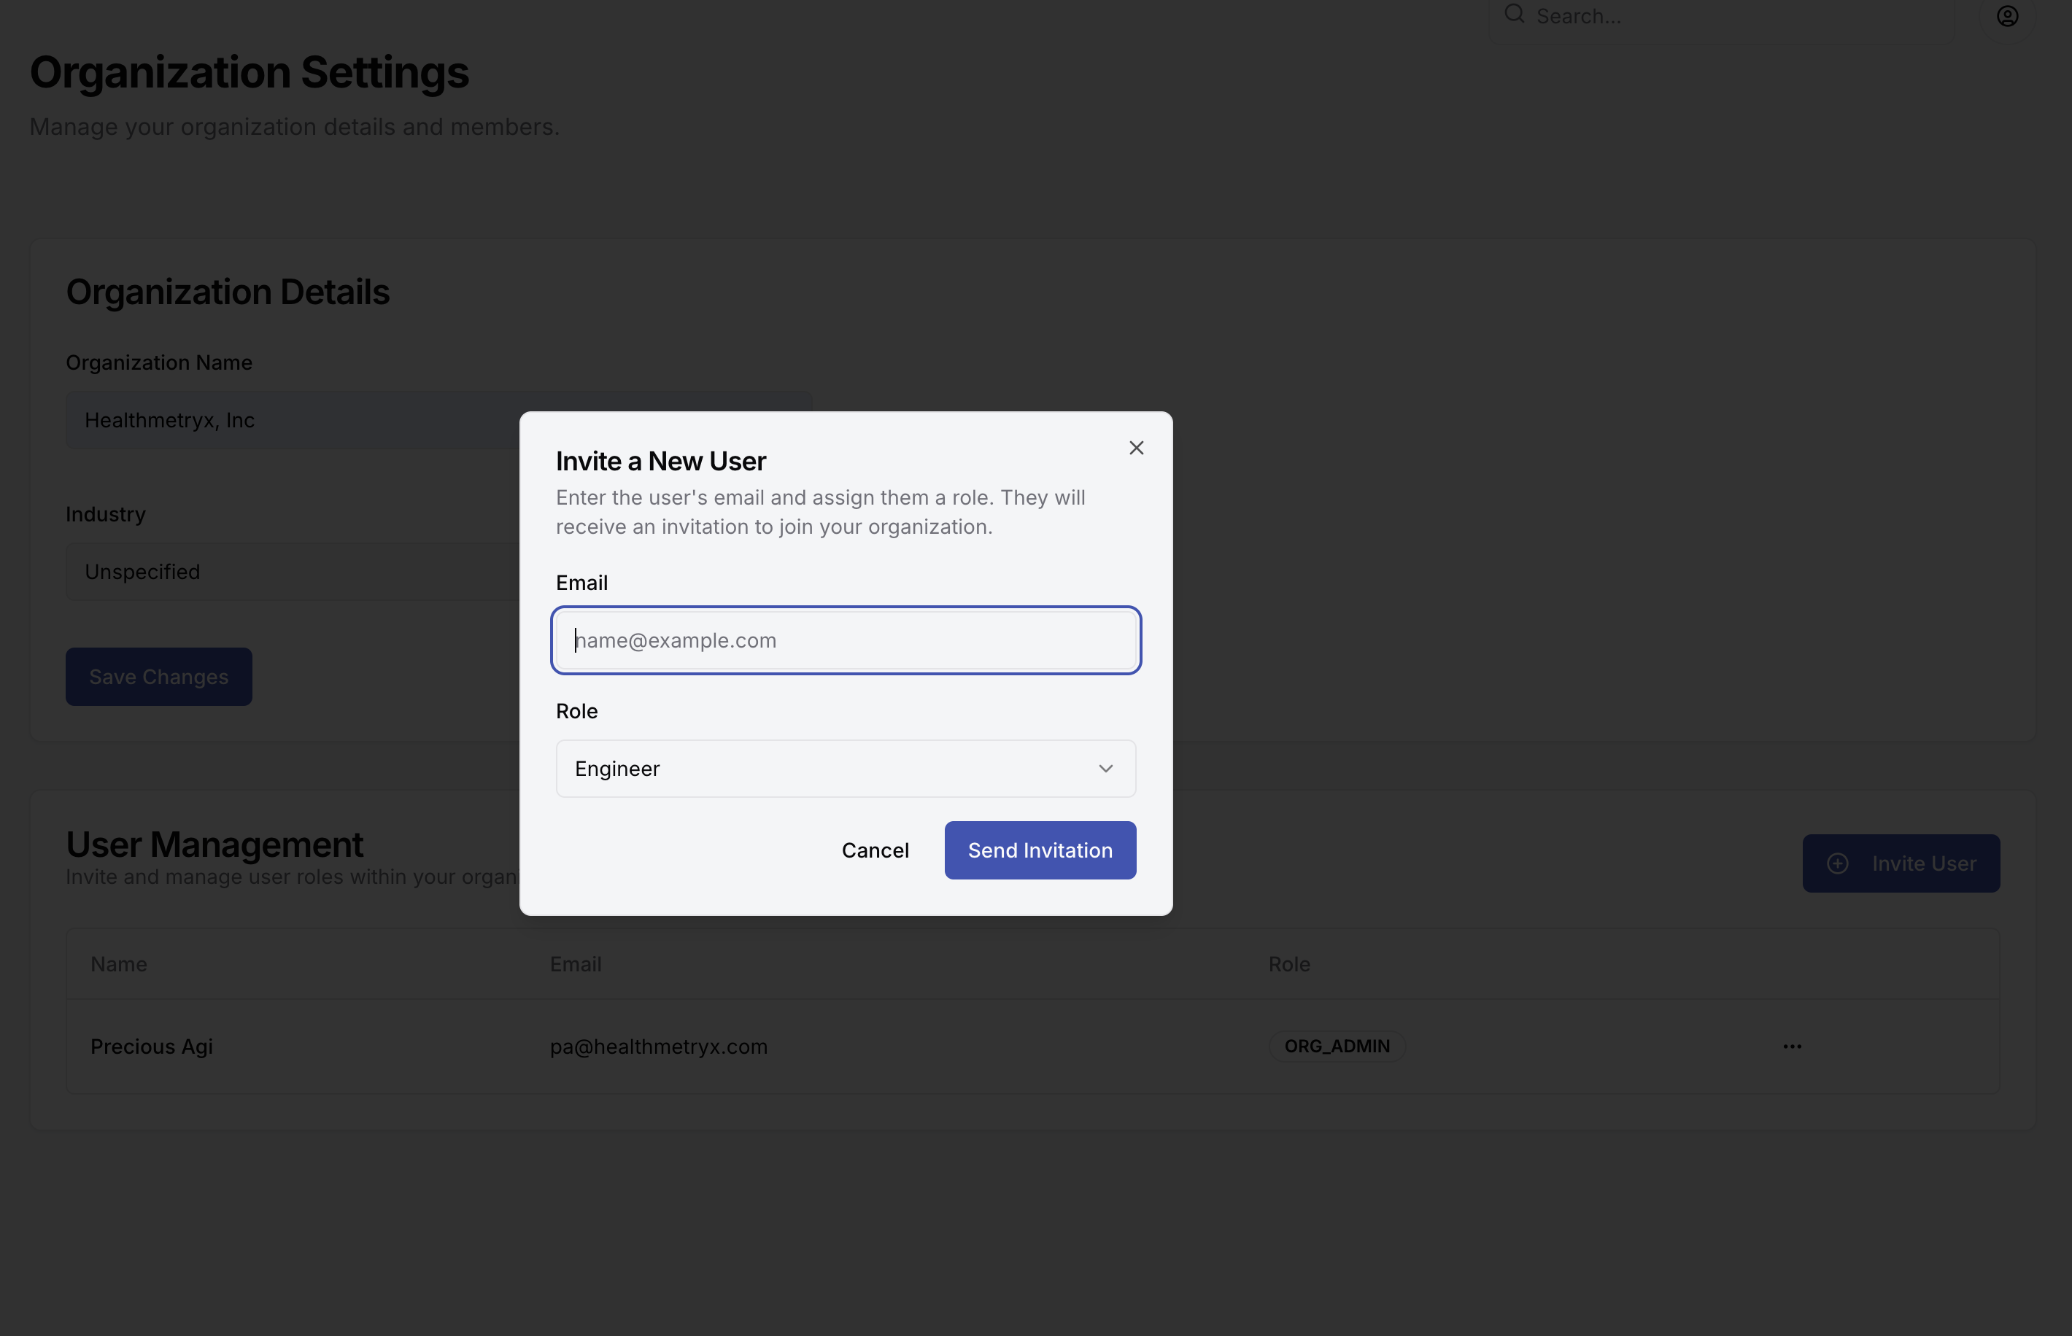Cancel the invitation dialog
This screenshot has height=1336, width=2072.
click(875, 850)
